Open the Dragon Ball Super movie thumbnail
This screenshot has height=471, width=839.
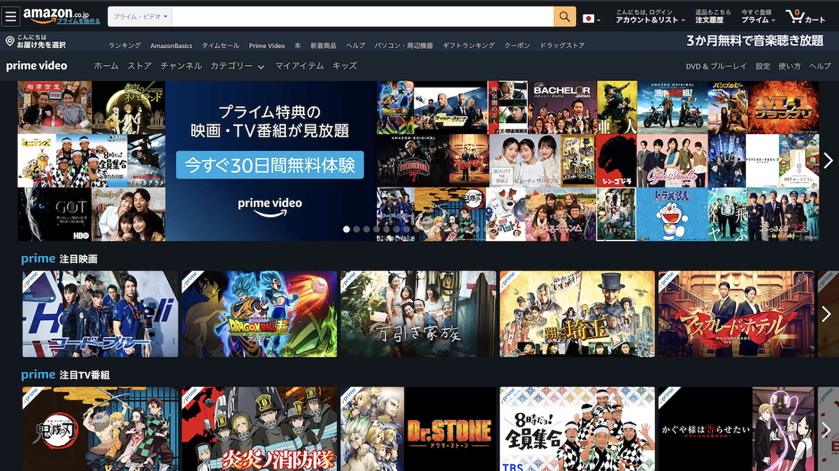(x=259, y=314)
